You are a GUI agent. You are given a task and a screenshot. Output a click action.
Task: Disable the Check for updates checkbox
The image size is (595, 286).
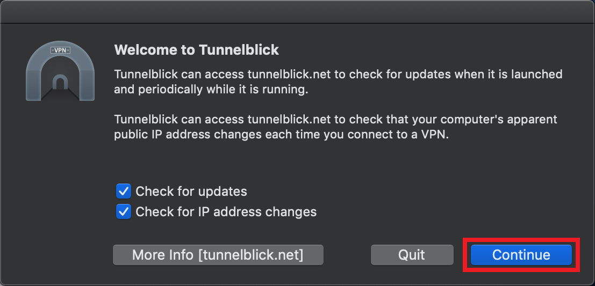click(x=123, y=192)
